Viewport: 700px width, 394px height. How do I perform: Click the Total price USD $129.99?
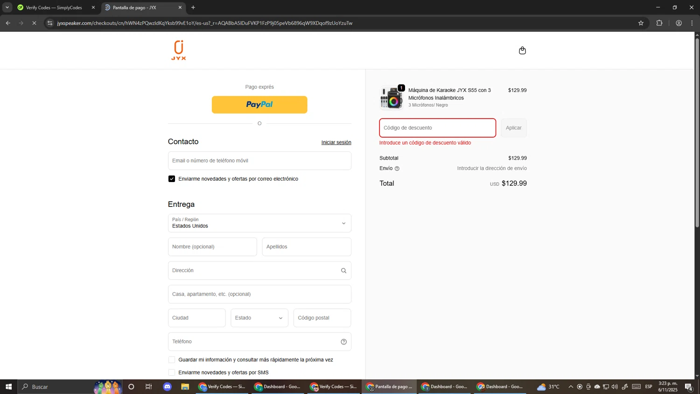click(508, 183)
